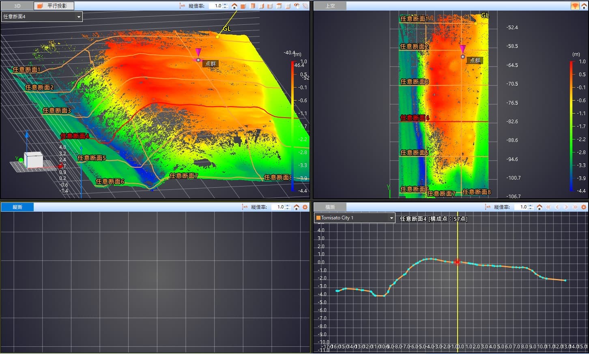The height and width of the screenshot is (354, 589).
Task: Select the solid cube view icon
Action: pos(243,6)
